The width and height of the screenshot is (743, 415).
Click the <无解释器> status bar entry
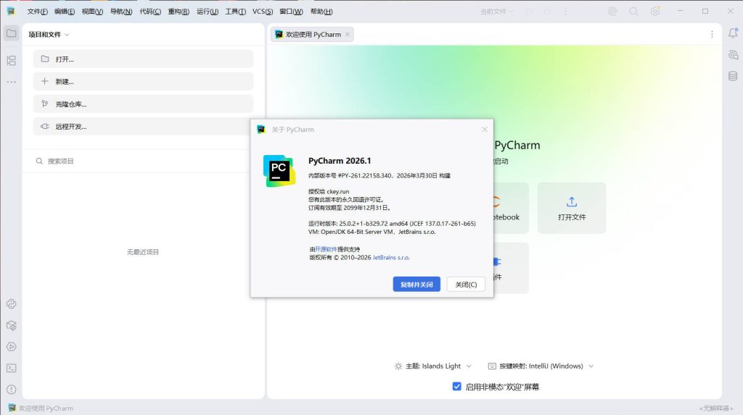point(716,408)
